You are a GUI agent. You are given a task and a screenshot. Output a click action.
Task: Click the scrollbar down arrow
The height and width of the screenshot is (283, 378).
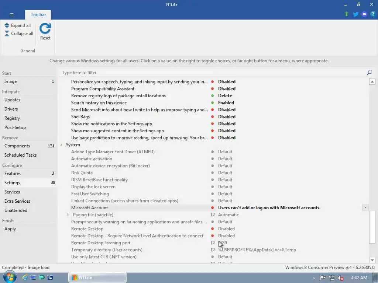pyautogui.click(x=372, y=260)
